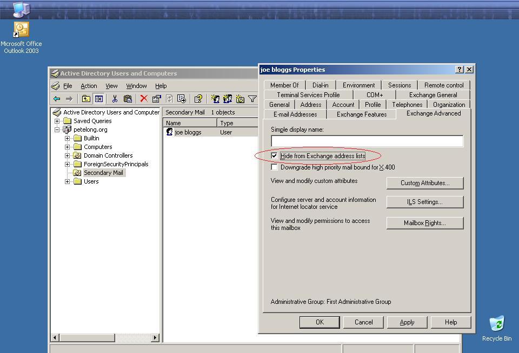The width and height of the screenshot is (519, 353).
Task: Click the Up one level folder icon
Action: [86, 98]
